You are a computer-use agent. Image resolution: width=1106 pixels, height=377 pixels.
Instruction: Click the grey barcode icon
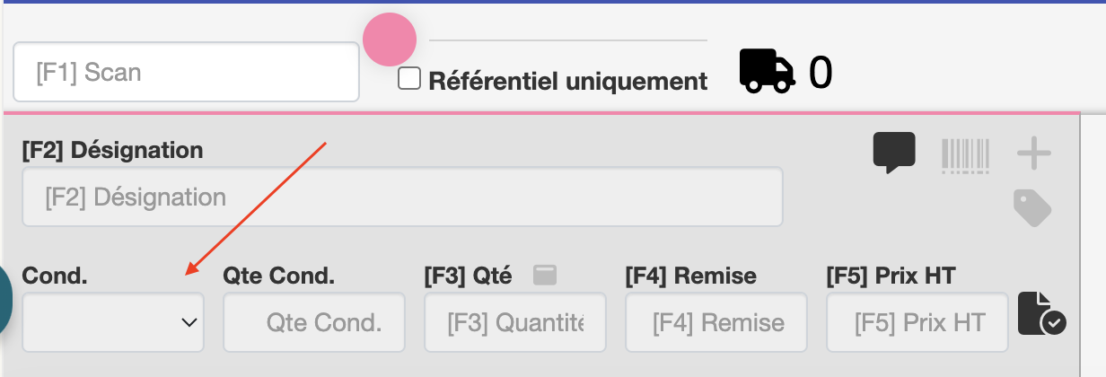pos(965,155)
